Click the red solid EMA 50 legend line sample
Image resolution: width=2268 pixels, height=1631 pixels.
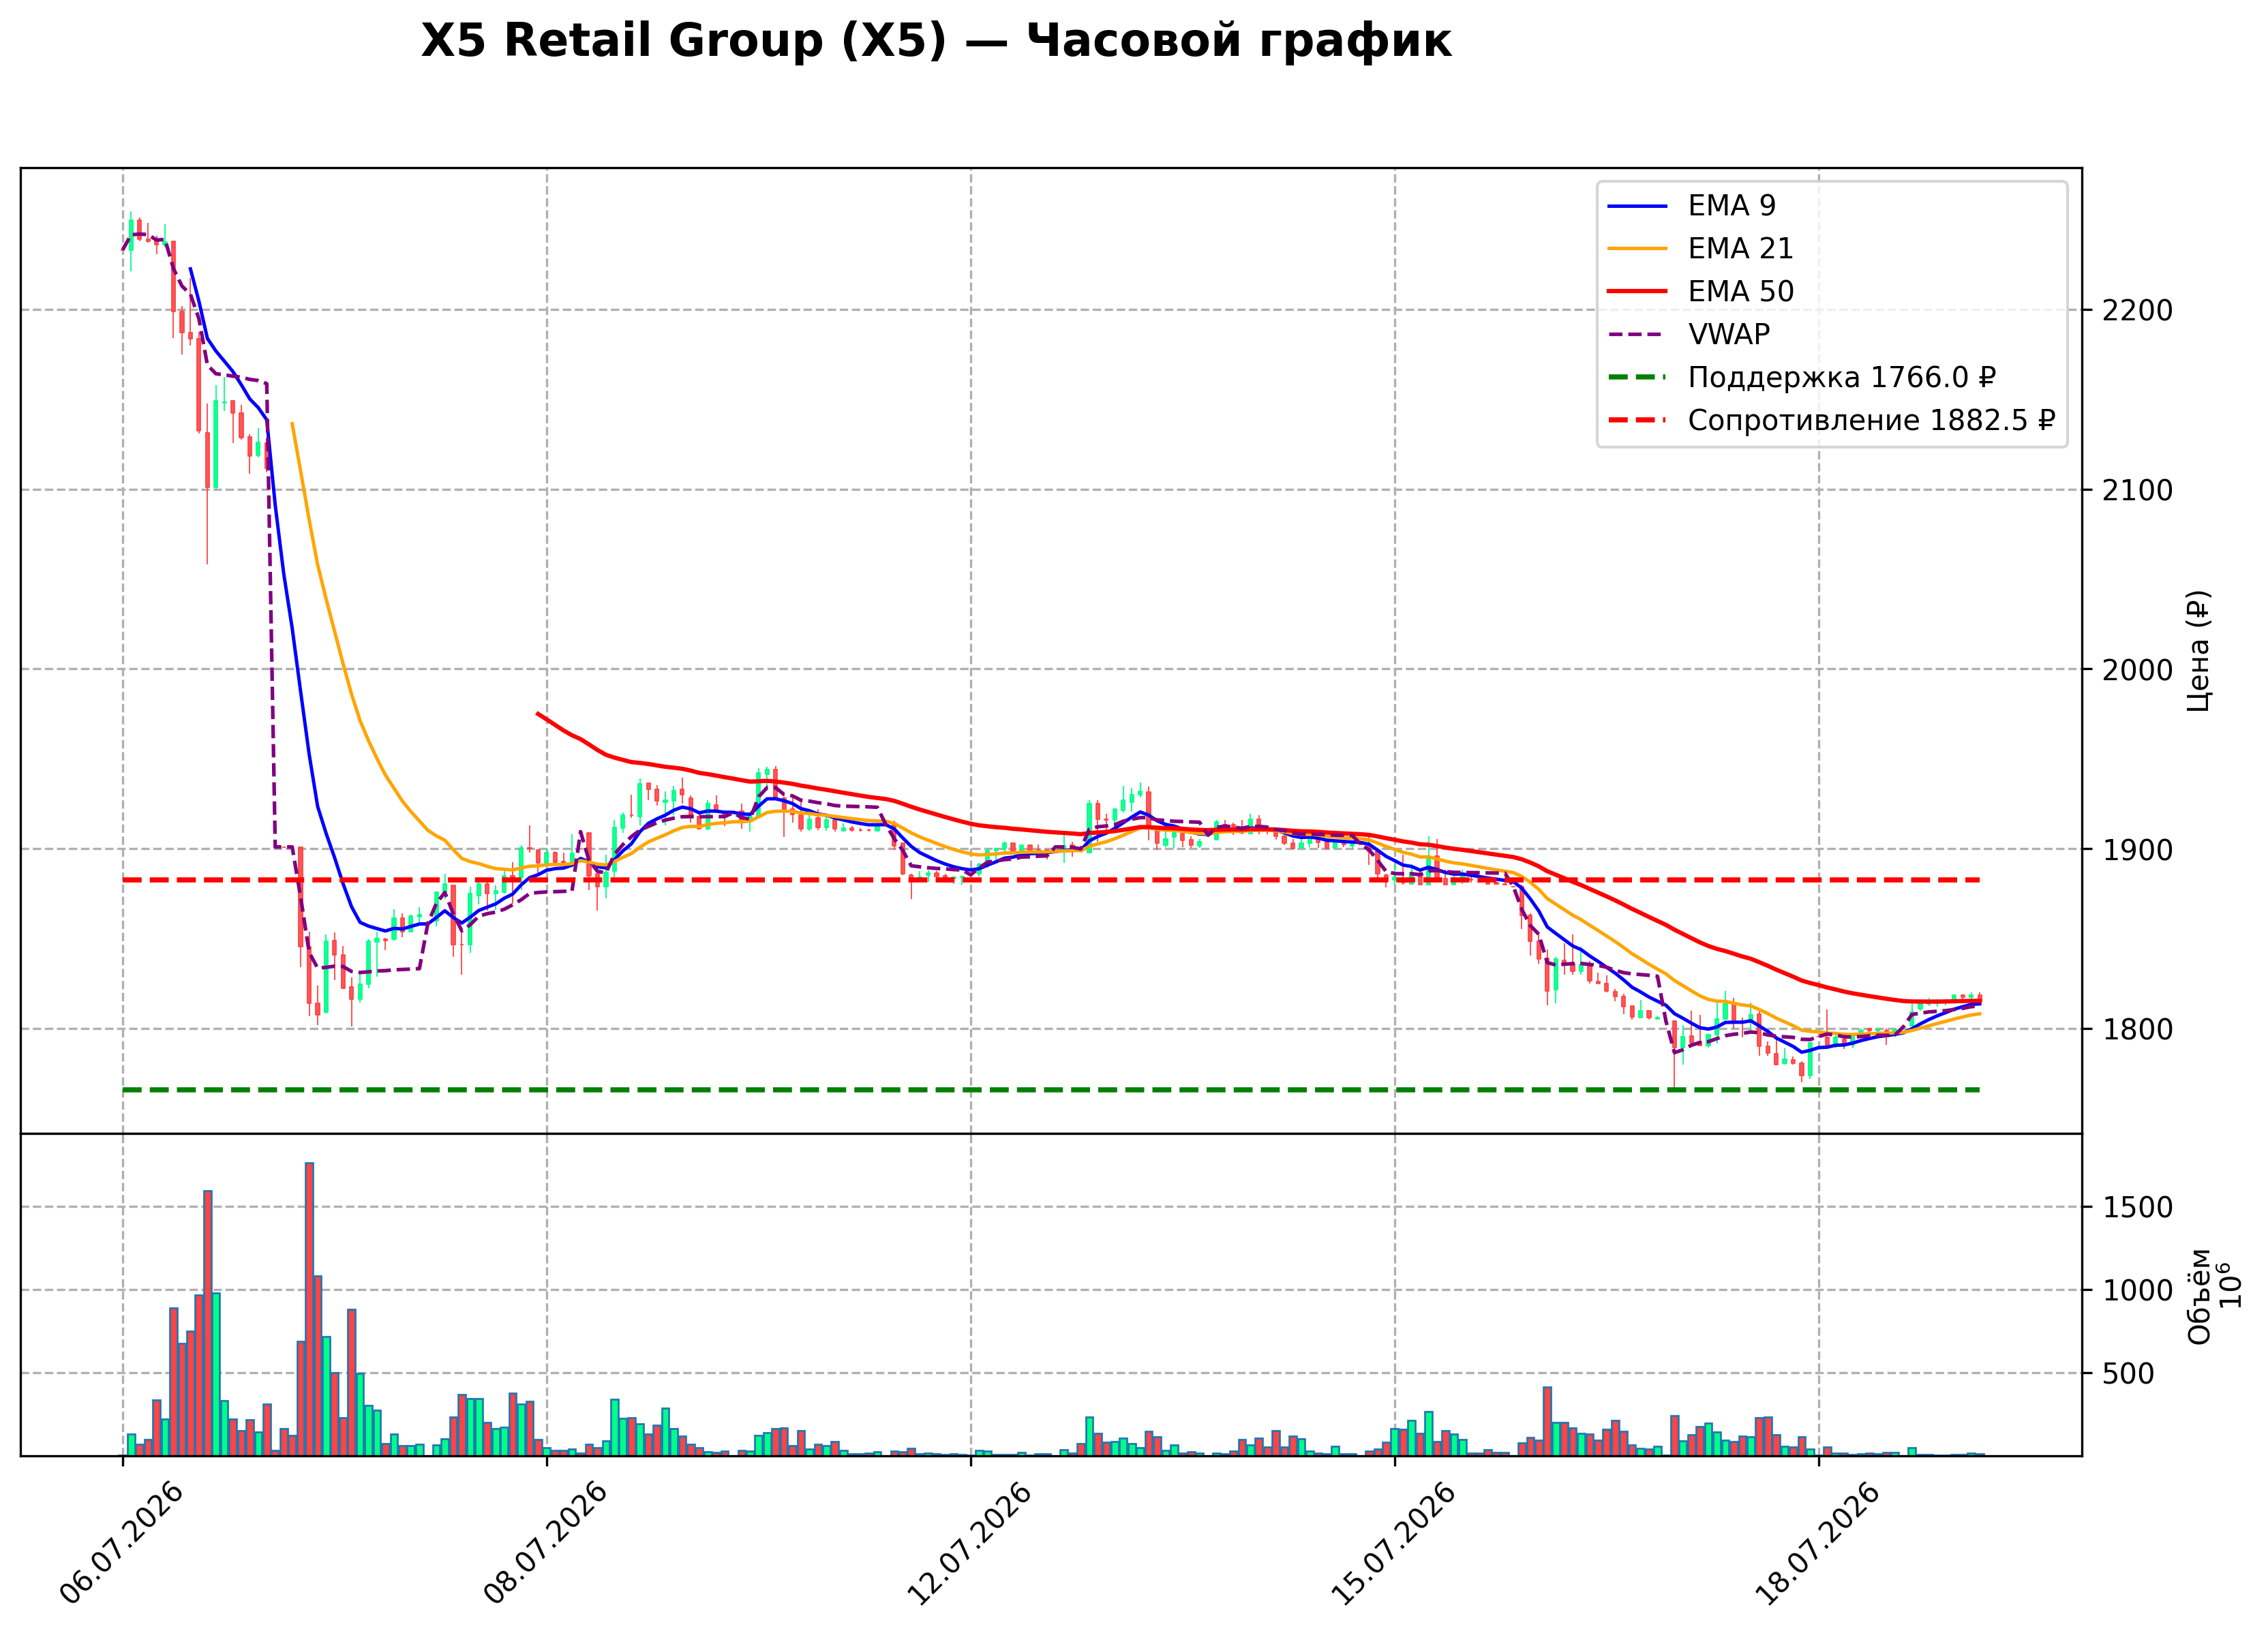point(1638,292)
